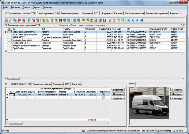Switch to the Страховки top tab

[x=83, y=13]
